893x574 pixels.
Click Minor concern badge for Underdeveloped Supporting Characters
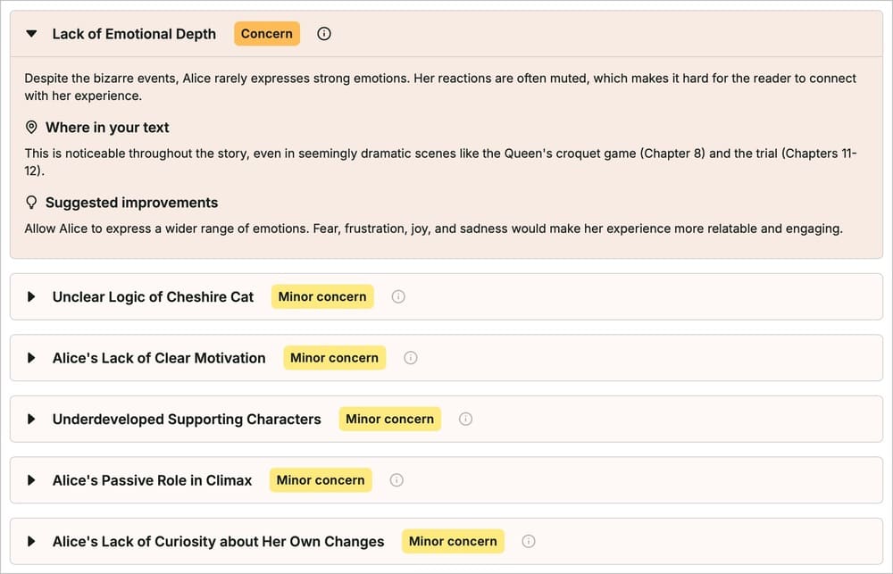click(389, 419)
